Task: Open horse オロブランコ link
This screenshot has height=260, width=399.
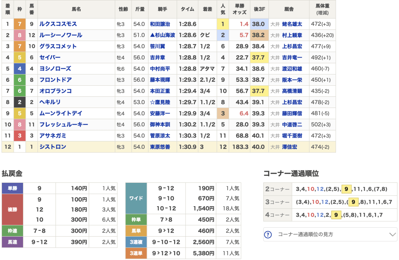Action: tap(55, 91)
